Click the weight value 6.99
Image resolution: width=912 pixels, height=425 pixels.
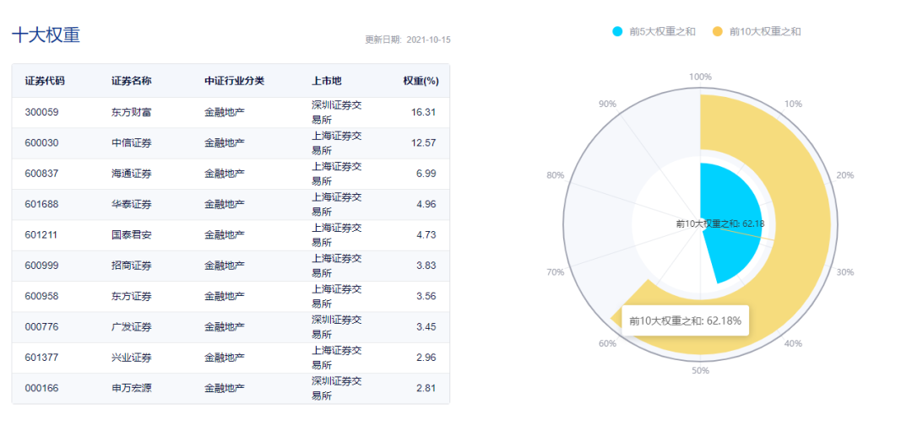426,174
